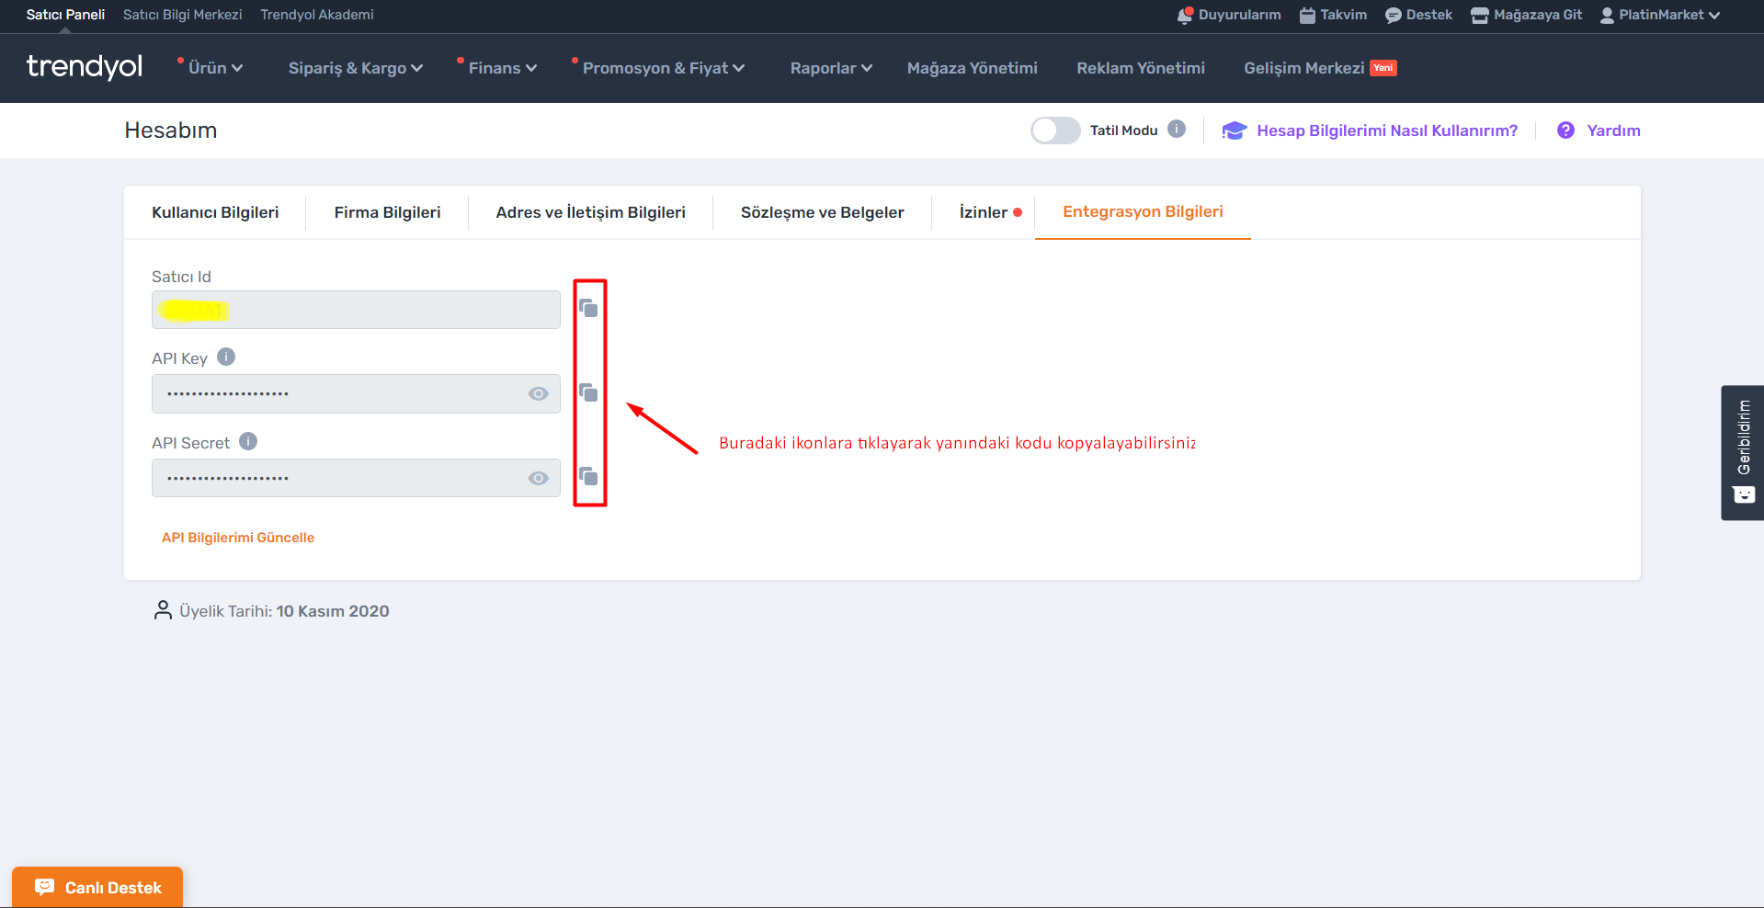This screenshot has height=908, width=1764.
Task: Reveal the hidden API Secret
Action: pyautogui.click(x=539, y=478)
